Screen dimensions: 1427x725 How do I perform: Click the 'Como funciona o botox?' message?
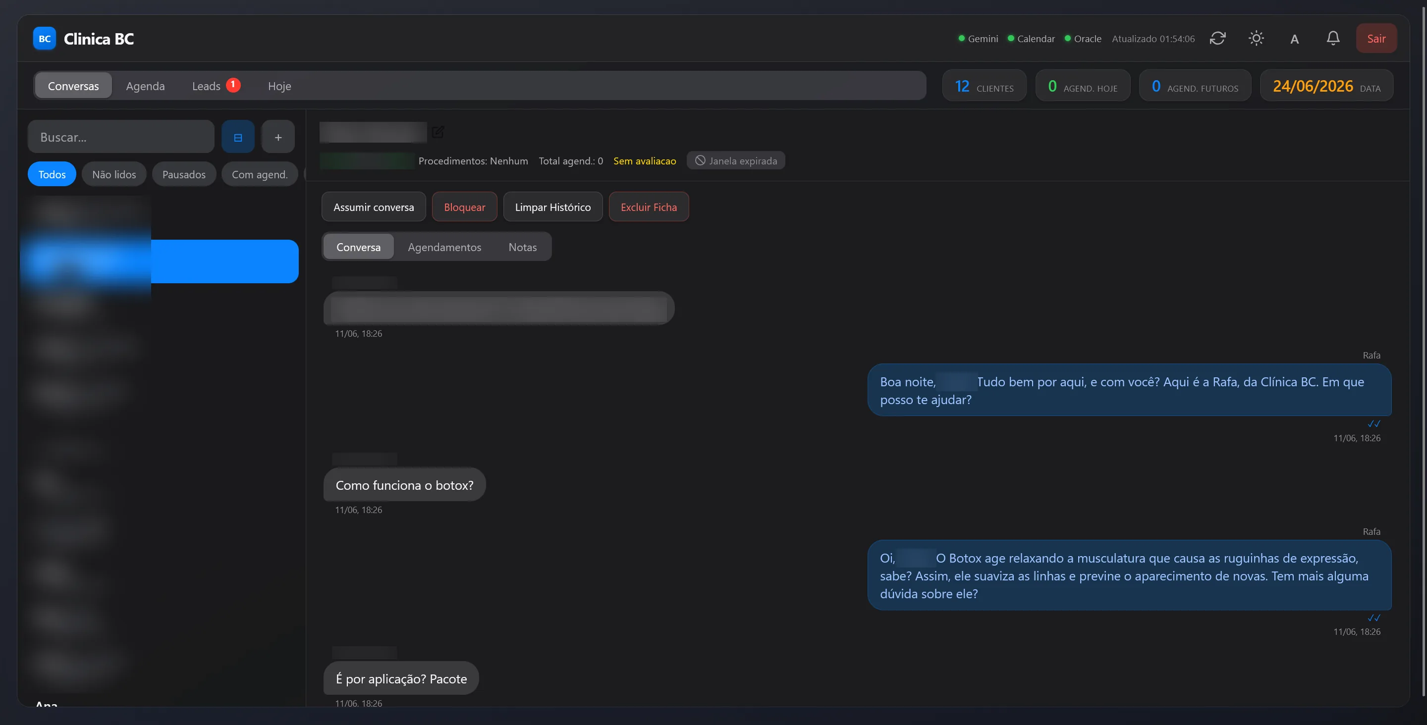pos(404,485)
